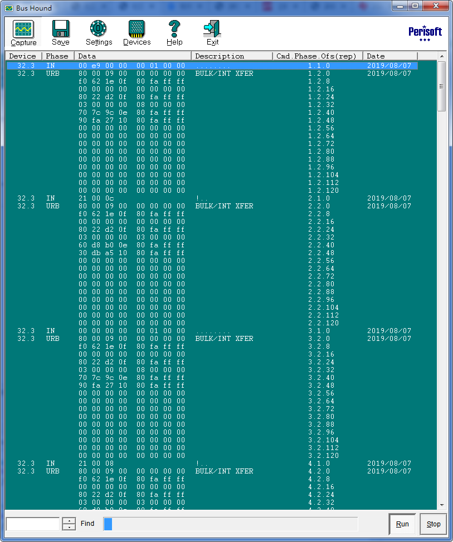453x542 pixels.
Task: Click data line at offset 1.2.24
Action: tap(131, 97)
